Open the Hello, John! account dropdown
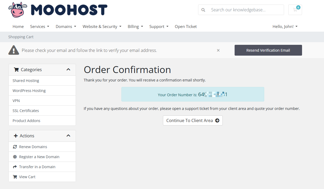The height and width of the screenshot is (189, 324). tap(285, 27)
